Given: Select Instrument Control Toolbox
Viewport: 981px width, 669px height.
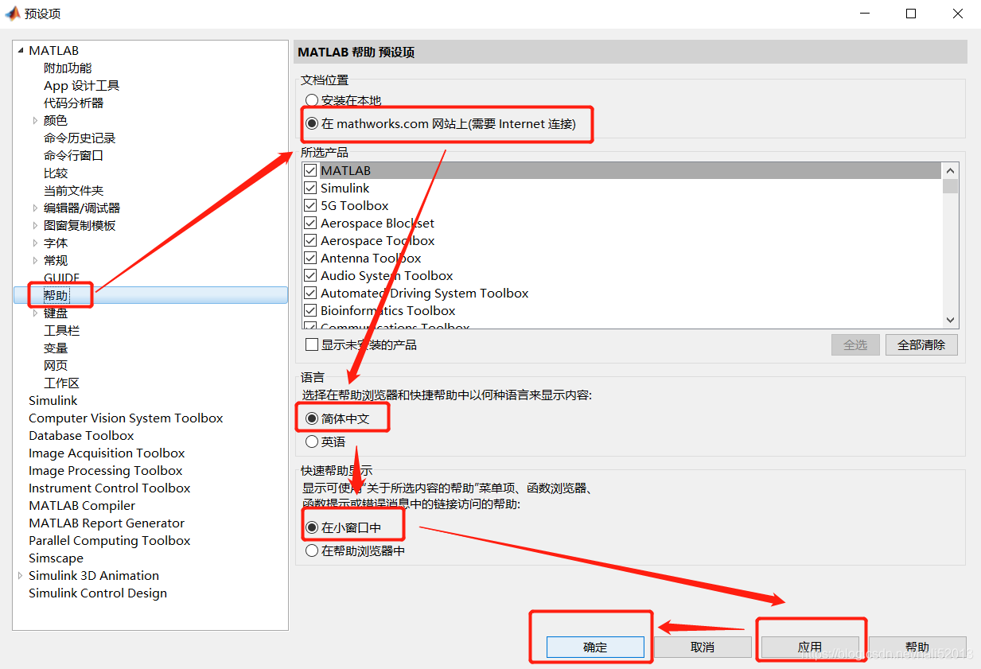Looking at the screenshot, I should coord(110,488).
